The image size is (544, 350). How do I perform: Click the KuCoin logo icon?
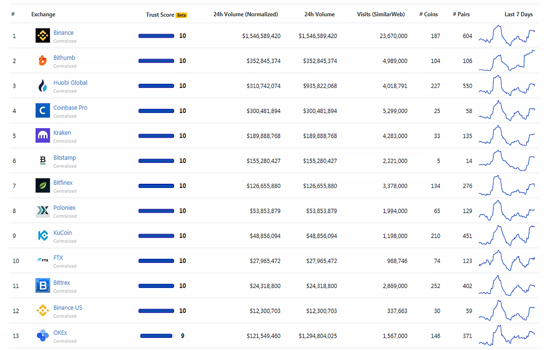point(43,236)
